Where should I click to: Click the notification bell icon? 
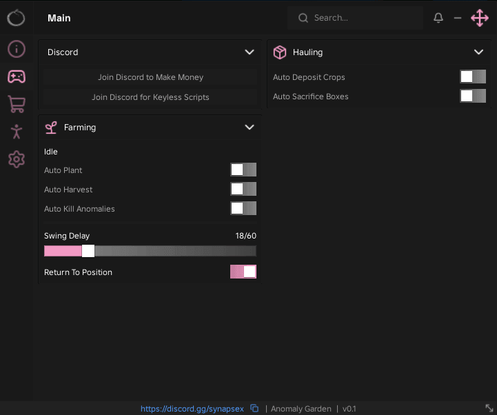[438, 18]
